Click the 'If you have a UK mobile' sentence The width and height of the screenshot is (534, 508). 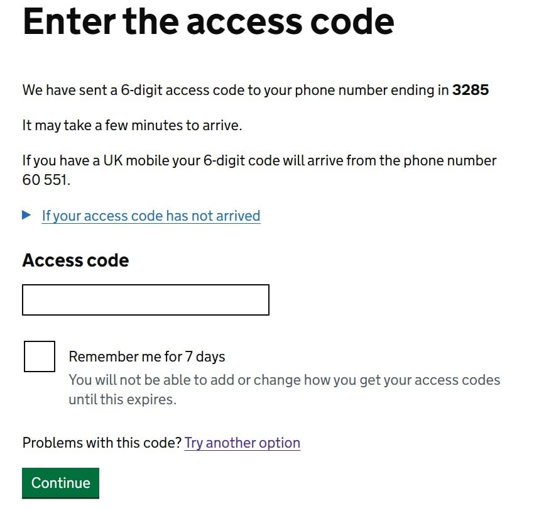tap(259, 160)
